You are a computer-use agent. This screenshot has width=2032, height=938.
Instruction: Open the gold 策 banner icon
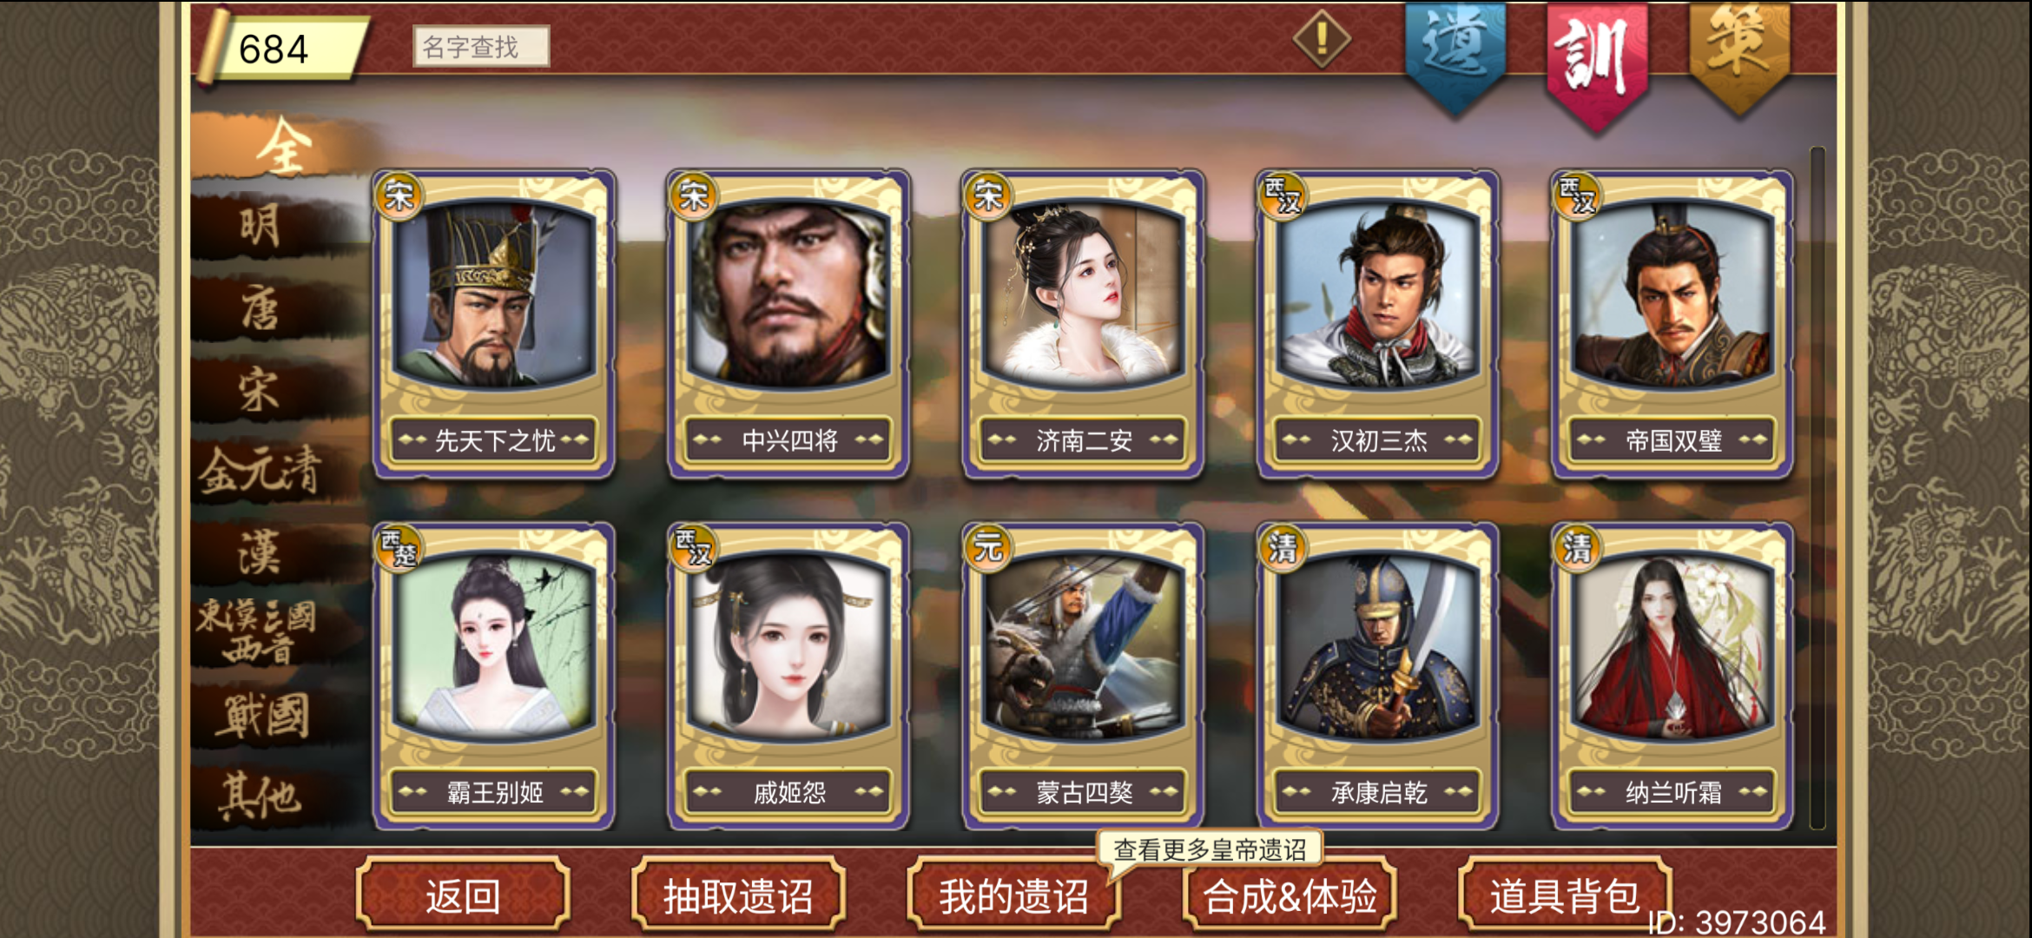coord(1739,54)
